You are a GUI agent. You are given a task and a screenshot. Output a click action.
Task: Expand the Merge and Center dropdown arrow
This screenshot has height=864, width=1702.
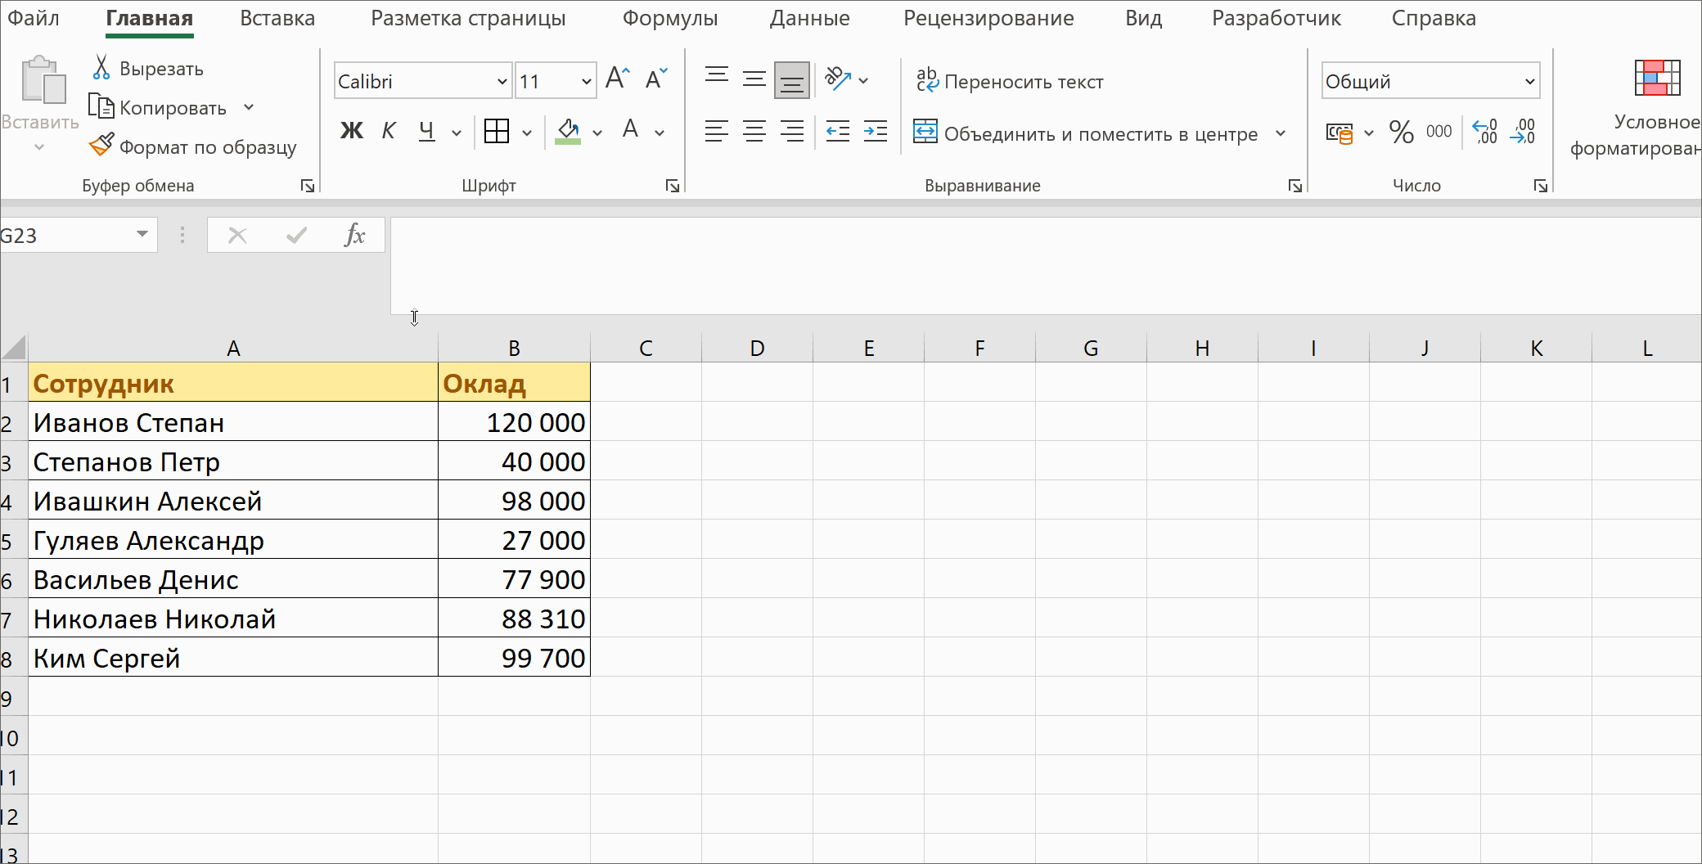[1281, 133]
